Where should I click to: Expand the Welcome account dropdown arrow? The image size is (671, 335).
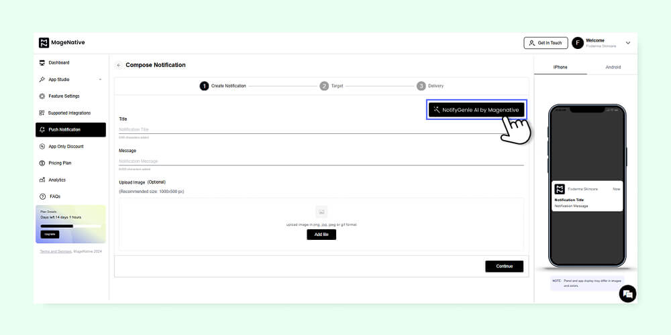point(628,43)
